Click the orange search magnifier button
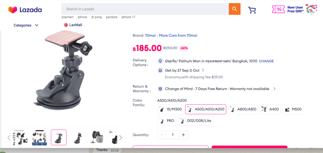The image size is (323, 153). coord(234,9)
